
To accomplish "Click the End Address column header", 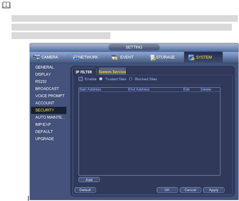I will click(139, 89).
